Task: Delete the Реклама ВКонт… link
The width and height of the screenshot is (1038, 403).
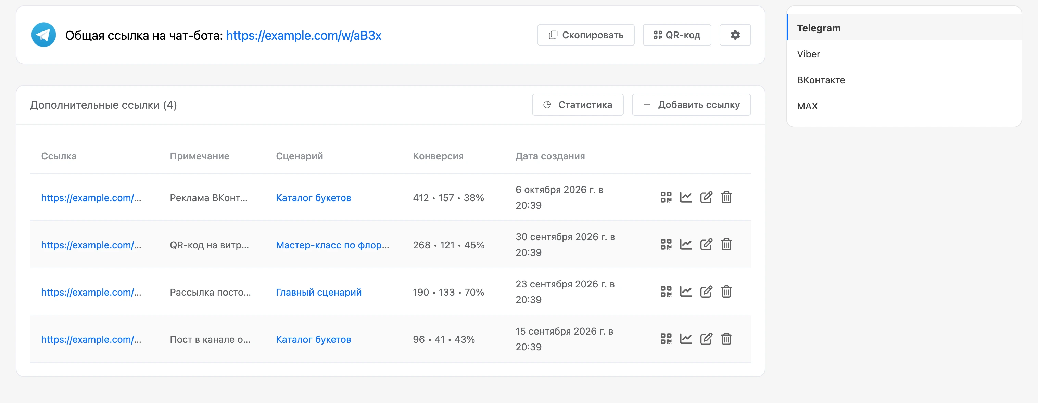Action: click(726, 197)
